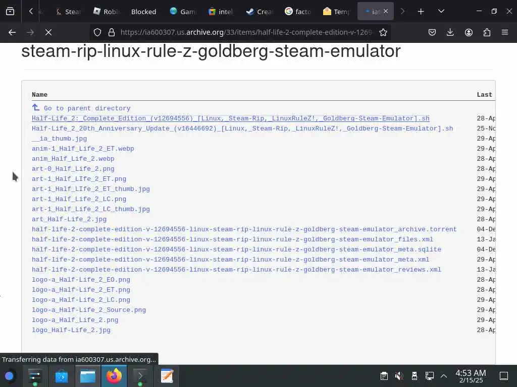Download the _archive.torrent file
The width and height of the screenshot is (517, 387).
(x=244, y=229)
